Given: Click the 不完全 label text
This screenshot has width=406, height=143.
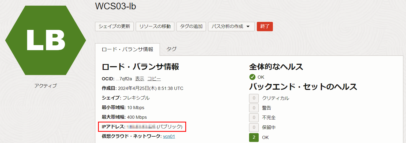Looking at the screenshot, I should [269, 118].
